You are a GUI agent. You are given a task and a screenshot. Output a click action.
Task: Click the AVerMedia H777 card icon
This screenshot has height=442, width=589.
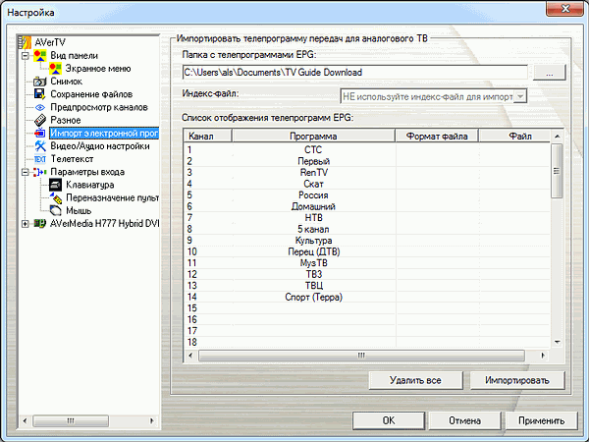coord(40,224)
